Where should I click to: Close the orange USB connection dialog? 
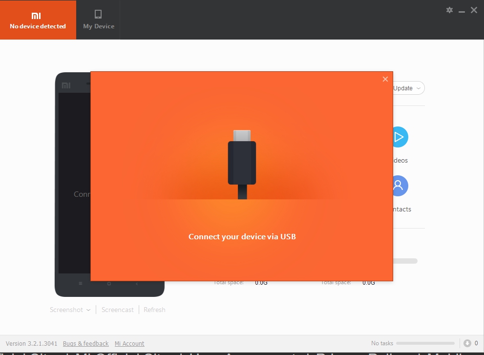pos(385,79)
